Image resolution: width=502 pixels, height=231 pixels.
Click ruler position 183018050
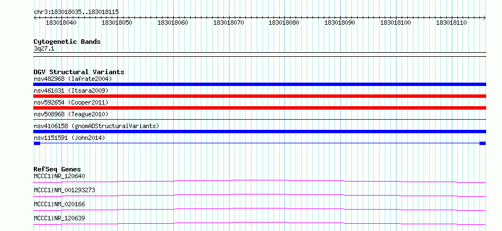click(x=117, y=22)
